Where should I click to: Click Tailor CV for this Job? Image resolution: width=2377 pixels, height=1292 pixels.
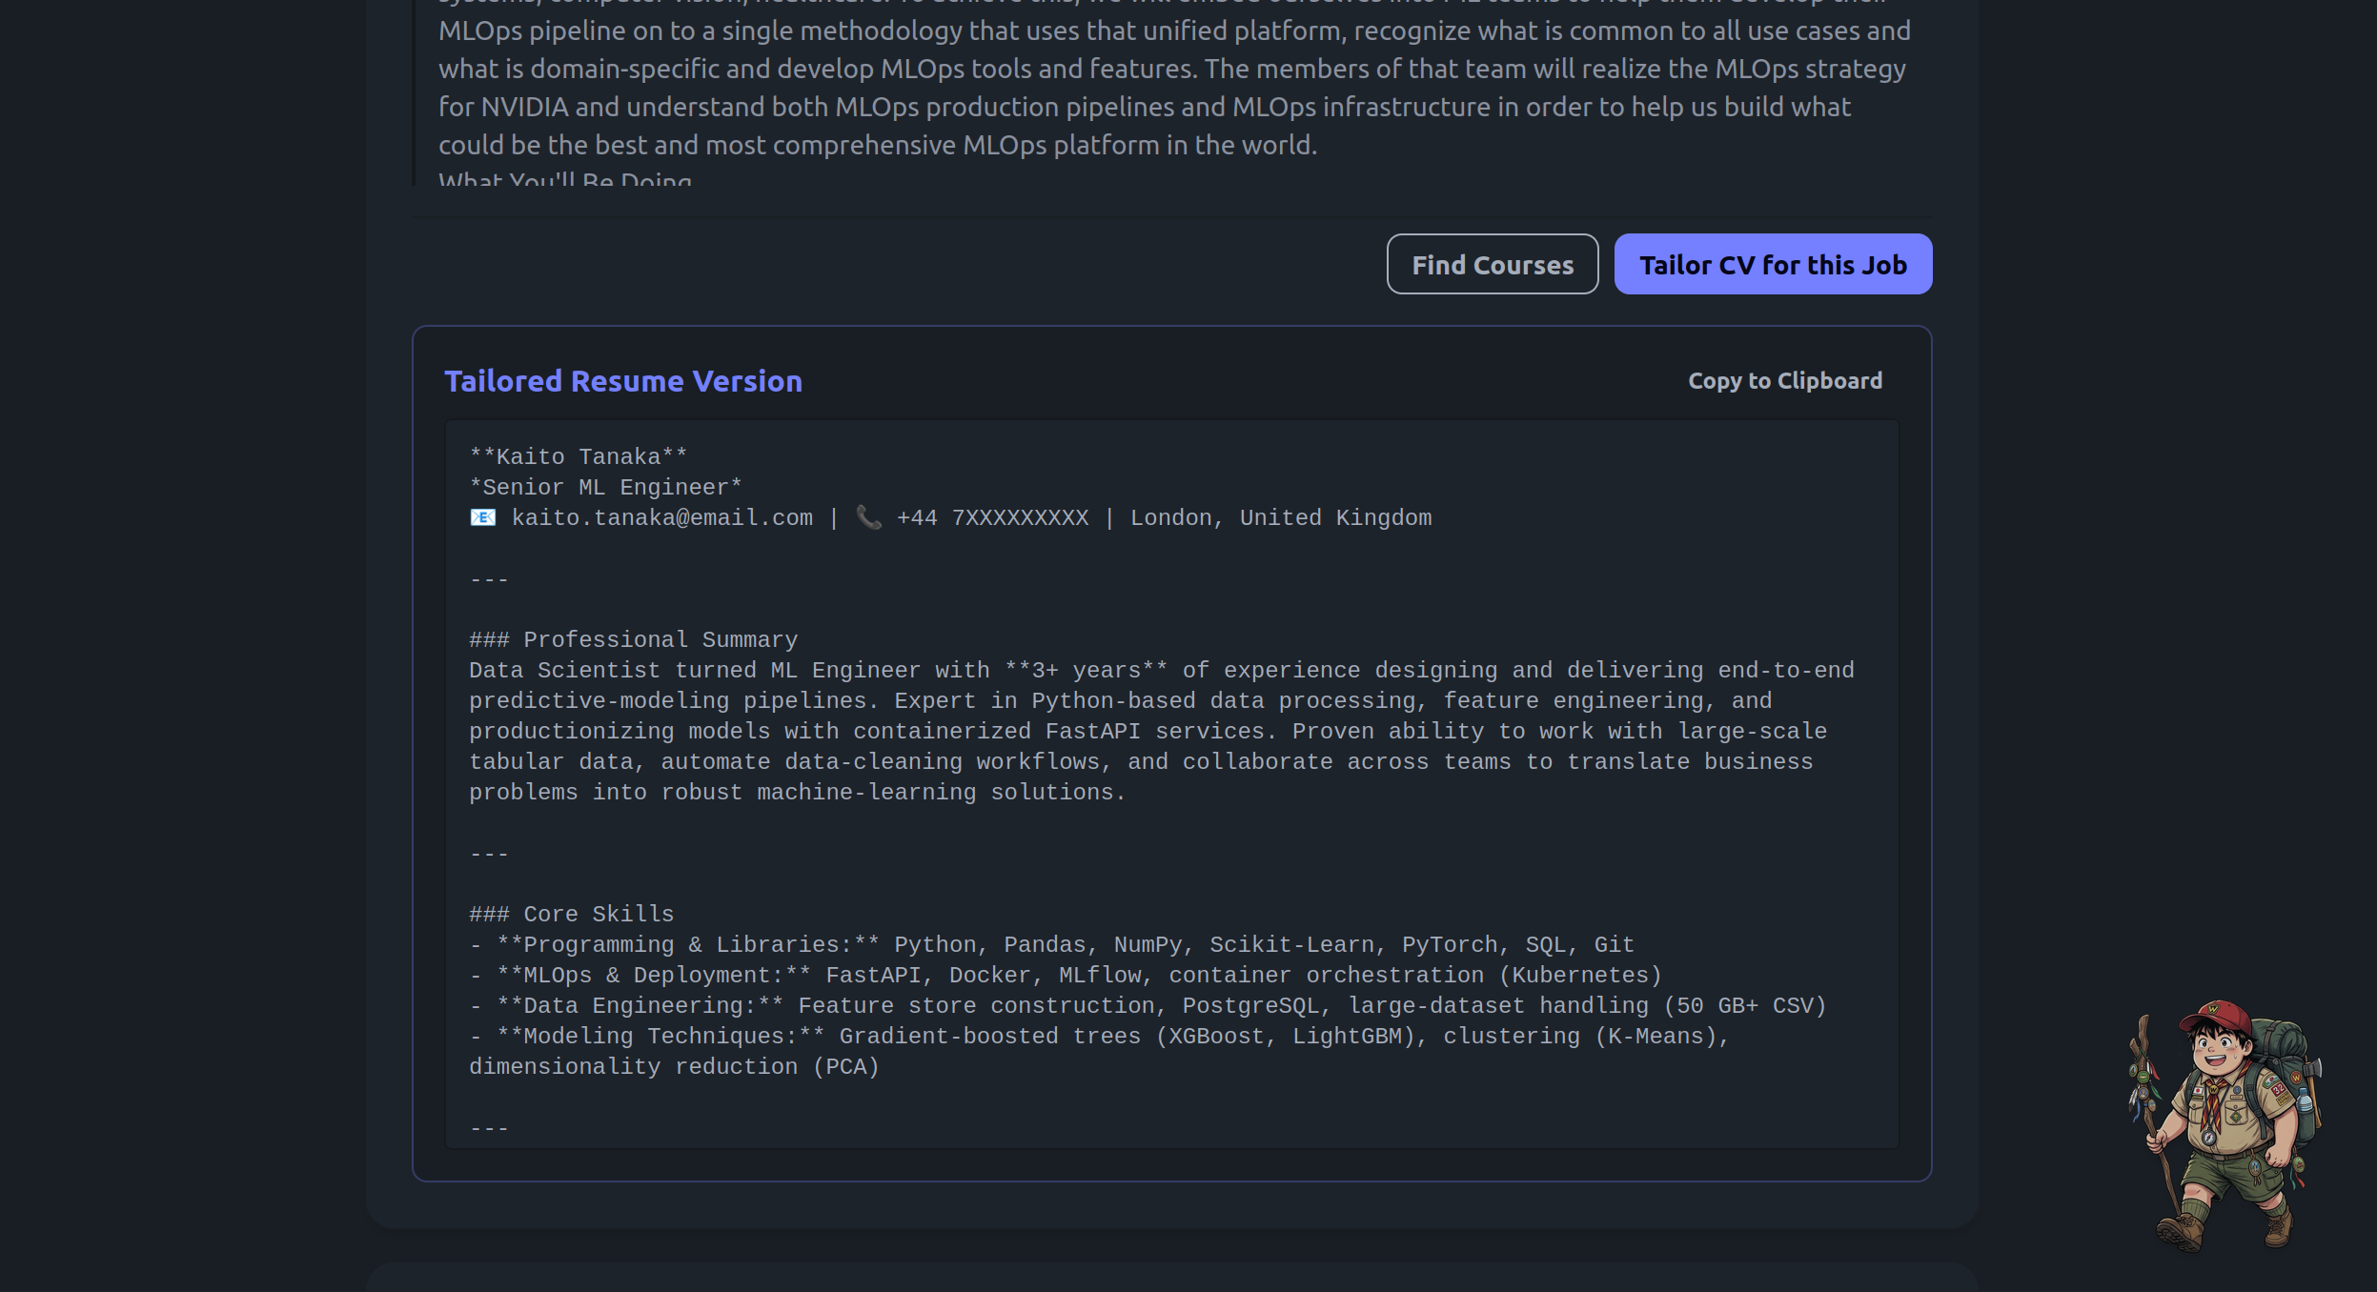pyautogui.click(x=1773, y=265)
